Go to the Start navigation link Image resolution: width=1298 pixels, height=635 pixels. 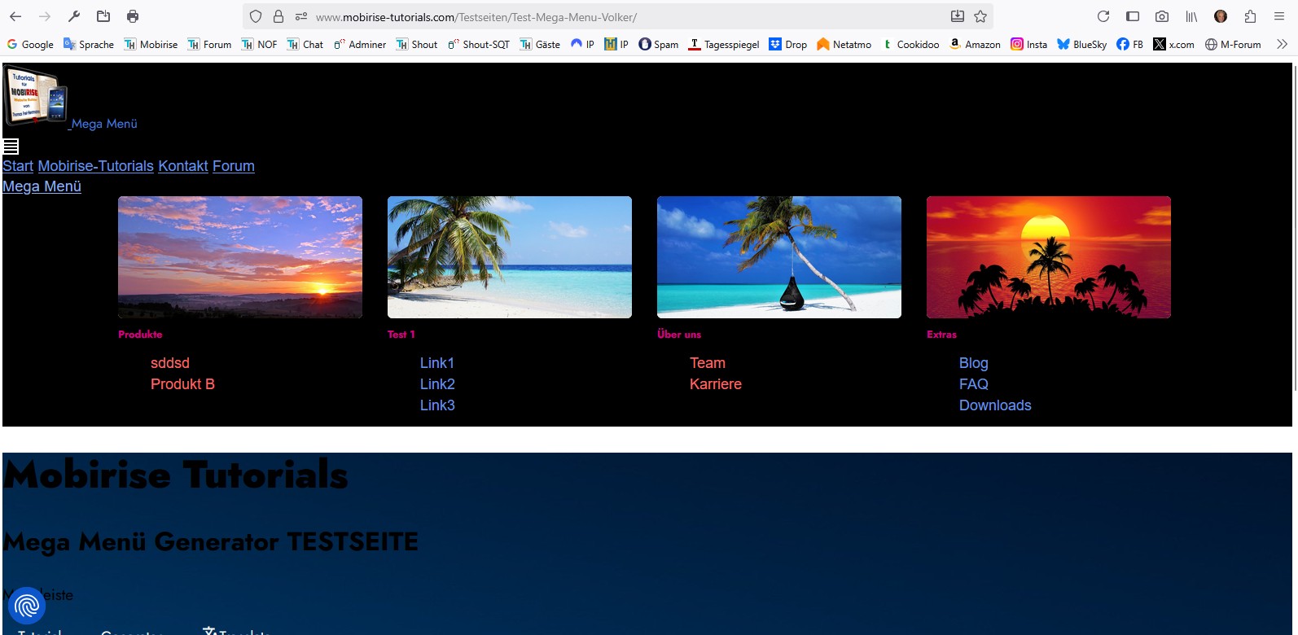click(x=18, y=166)
